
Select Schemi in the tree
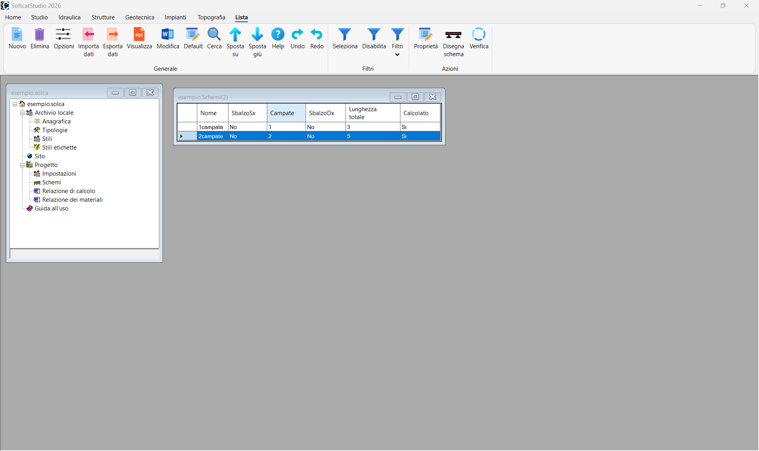pos(51,182)
